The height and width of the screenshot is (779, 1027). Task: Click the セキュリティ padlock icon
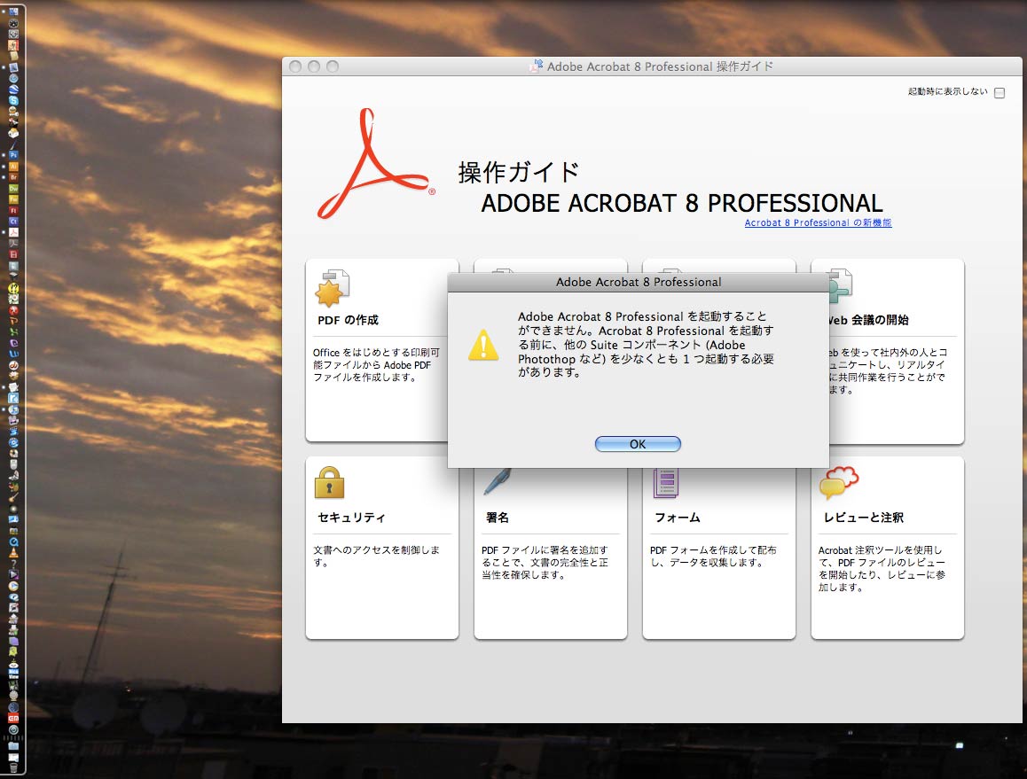329,482
